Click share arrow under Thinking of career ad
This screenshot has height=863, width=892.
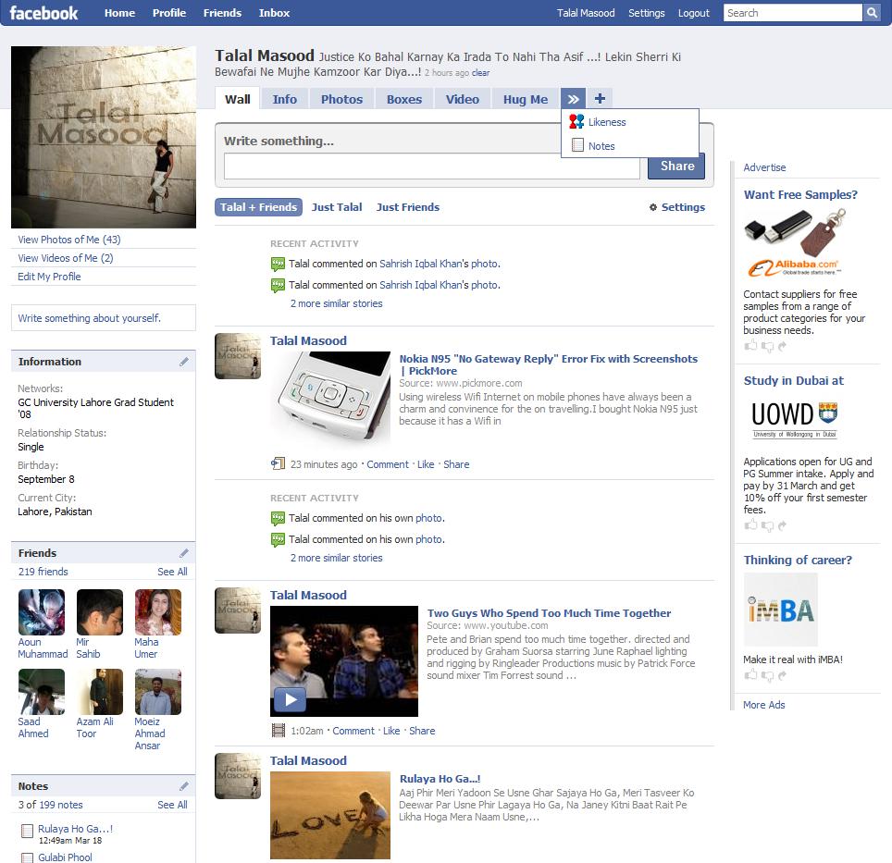[782, 675]
